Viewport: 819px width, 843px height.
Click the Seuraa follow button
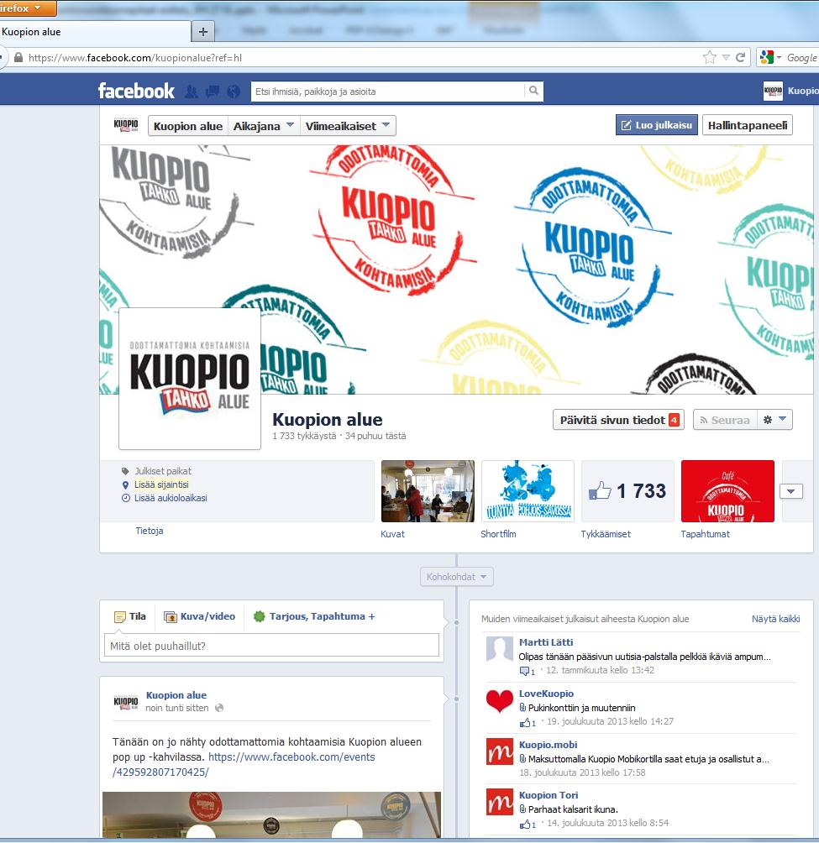[725, 420]
